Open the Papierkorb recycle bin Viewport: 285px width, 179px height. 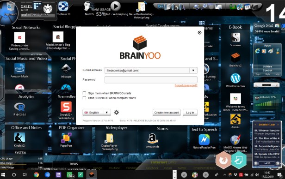[10, 7]
